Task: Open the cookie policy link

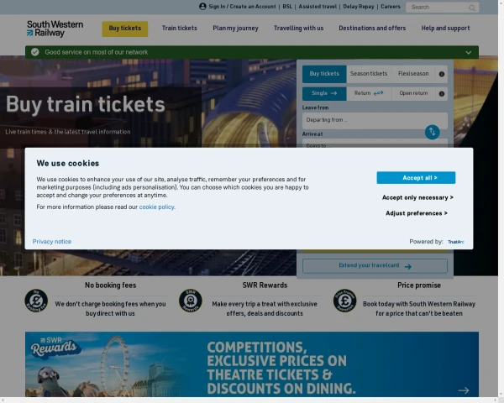Action: [157, 207]
